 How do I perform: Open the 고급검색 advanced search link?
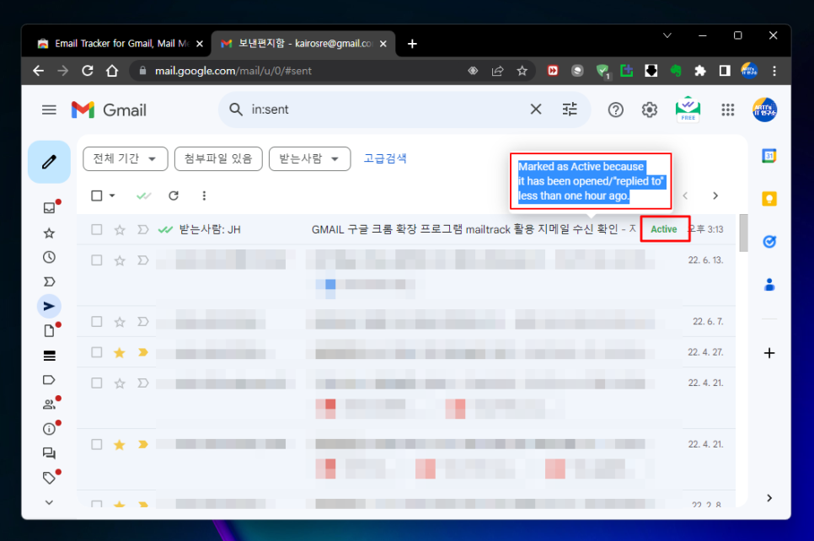[385, 158]
